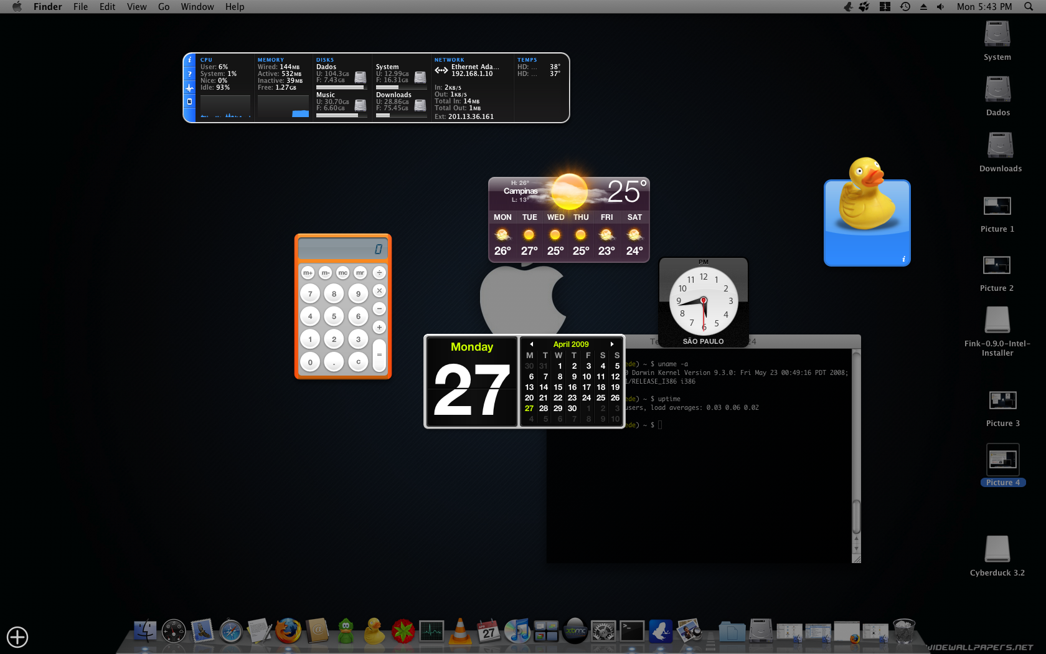Click São Paulo world clock widget
The image size is (1046, 654).
(x=704, y=303)
